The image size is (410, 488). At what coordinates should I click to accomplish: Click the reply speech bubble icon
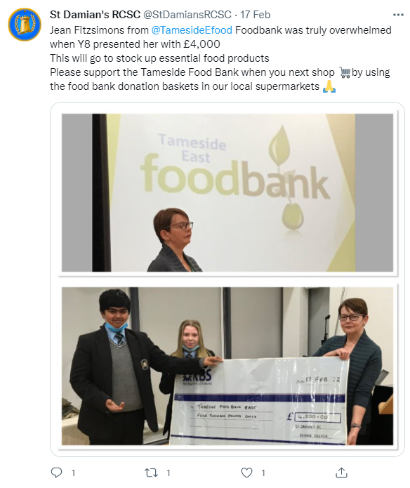[x=56, y=473]
